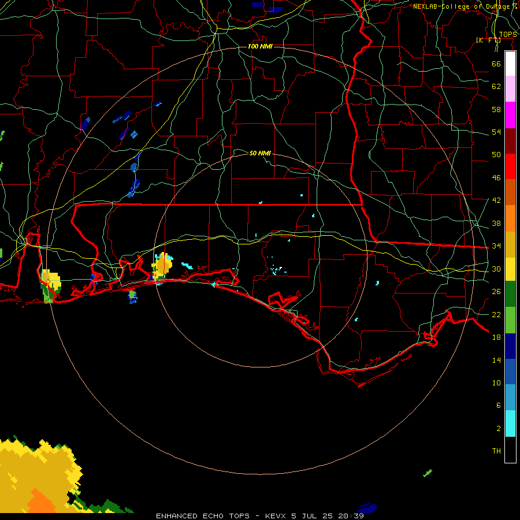The height and width of the screenshot is (520, 520).
Task: Click the '100 NMI' range ring label
Action: 260,46
